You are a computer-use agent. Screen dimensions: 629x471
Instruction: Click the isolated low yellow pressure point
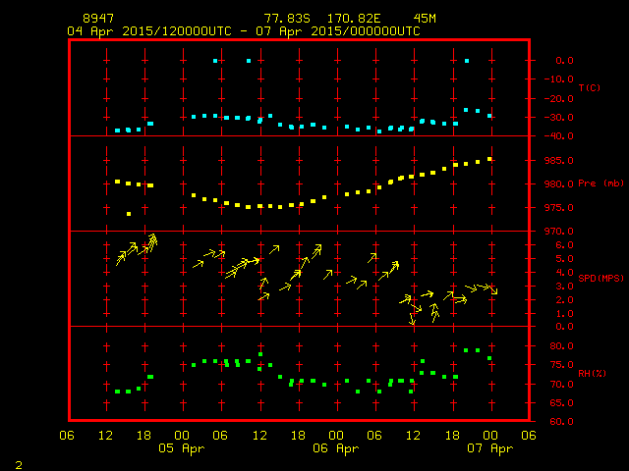pos(128,214)
